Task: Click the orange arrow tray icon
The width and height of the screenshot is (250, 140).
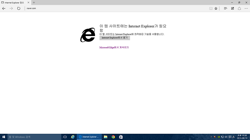Action: coord(215,137)
